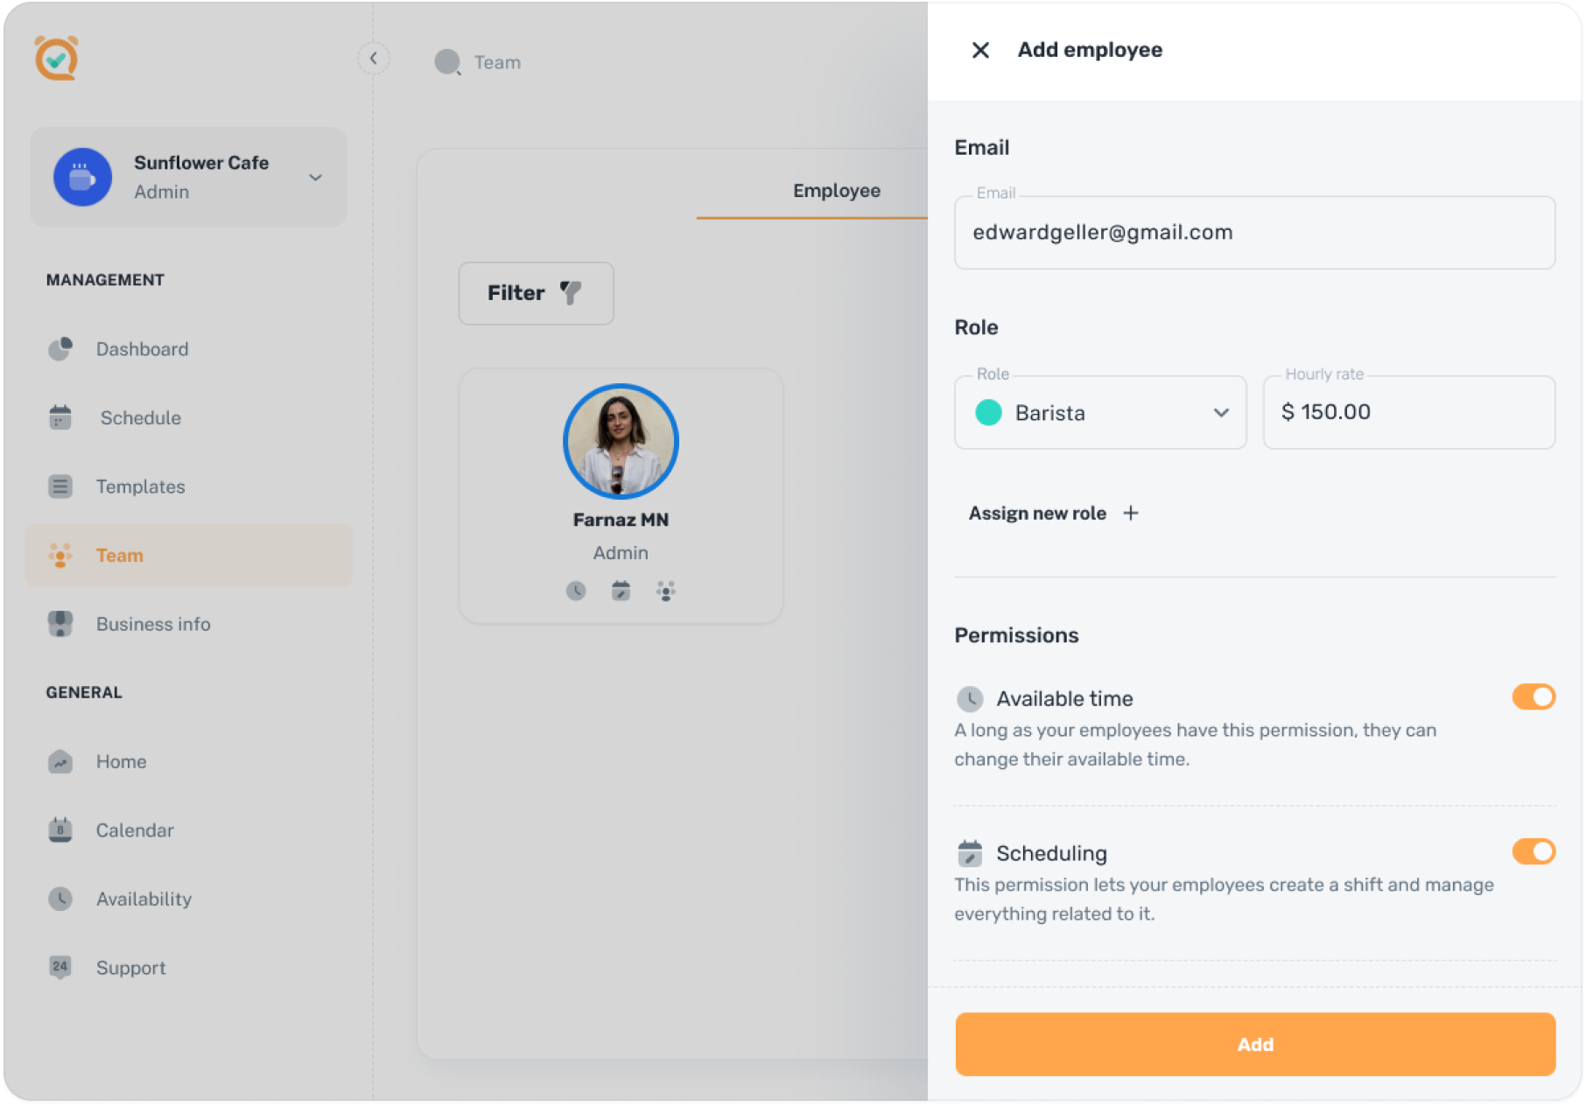Open the Schedule section via its calendar icon
Viewport: 1586px width, 1106px height.
pos(60,417)
